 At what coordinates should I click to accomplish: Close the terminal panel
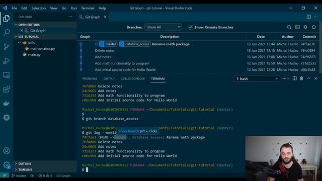(315, 78)
